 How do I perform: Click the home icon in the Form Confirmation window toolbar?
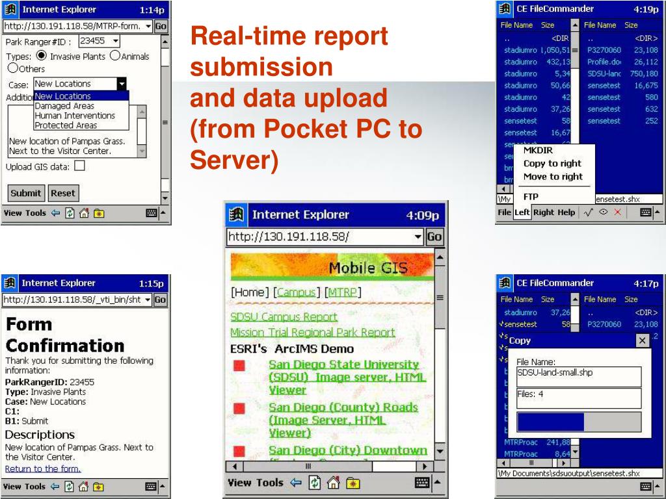coord(84,486)
